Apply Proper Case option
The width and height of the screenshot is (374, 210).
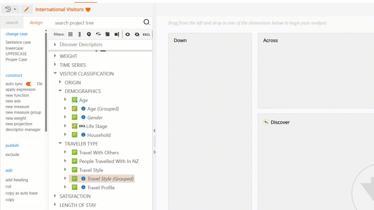coord(16,60)
